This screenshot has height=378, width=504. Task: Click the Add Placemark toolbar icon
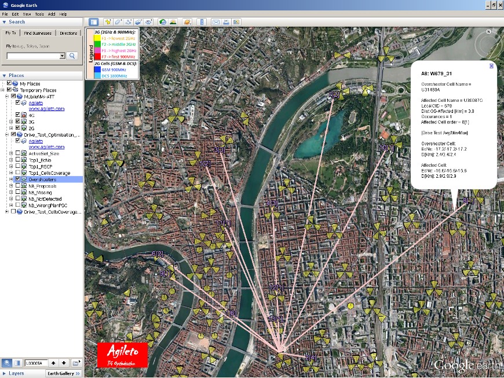(108, 22)
